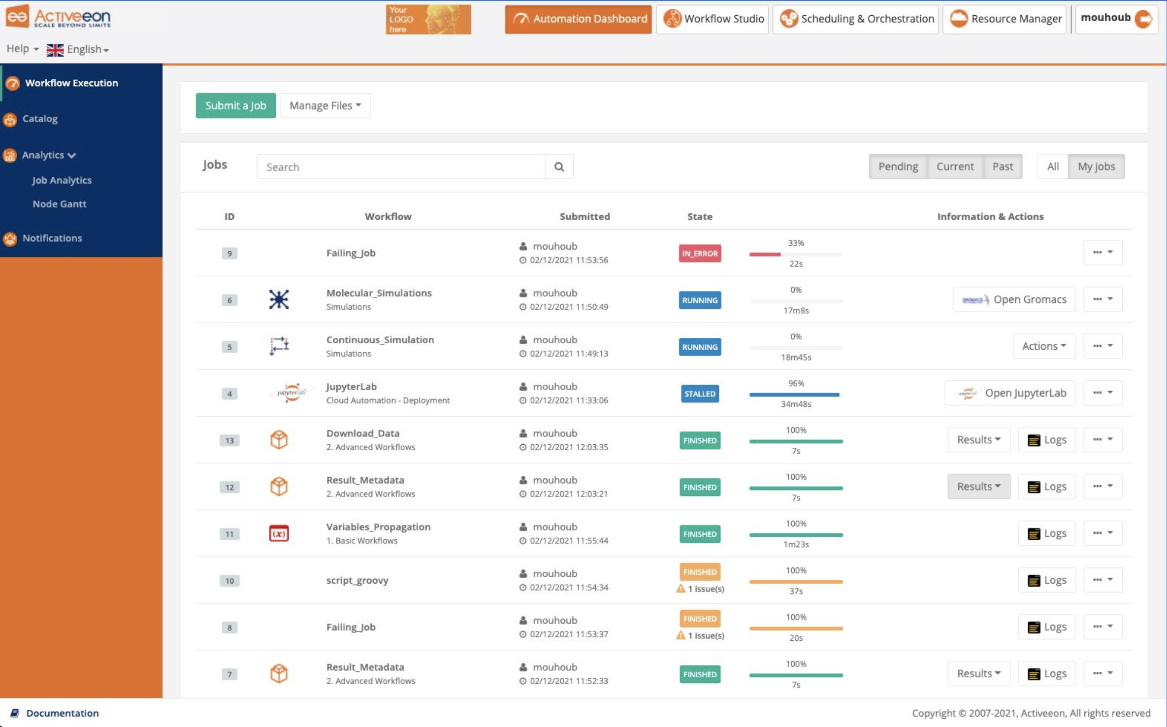The image size is (1167, 727).
Task: Toggle to view Pending jobs
Action: point(898,165)
